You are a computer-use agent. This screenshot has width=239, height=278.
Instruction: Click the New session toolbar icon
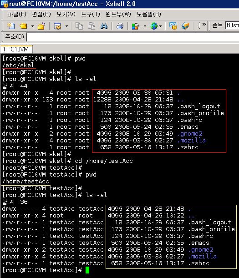11,26
